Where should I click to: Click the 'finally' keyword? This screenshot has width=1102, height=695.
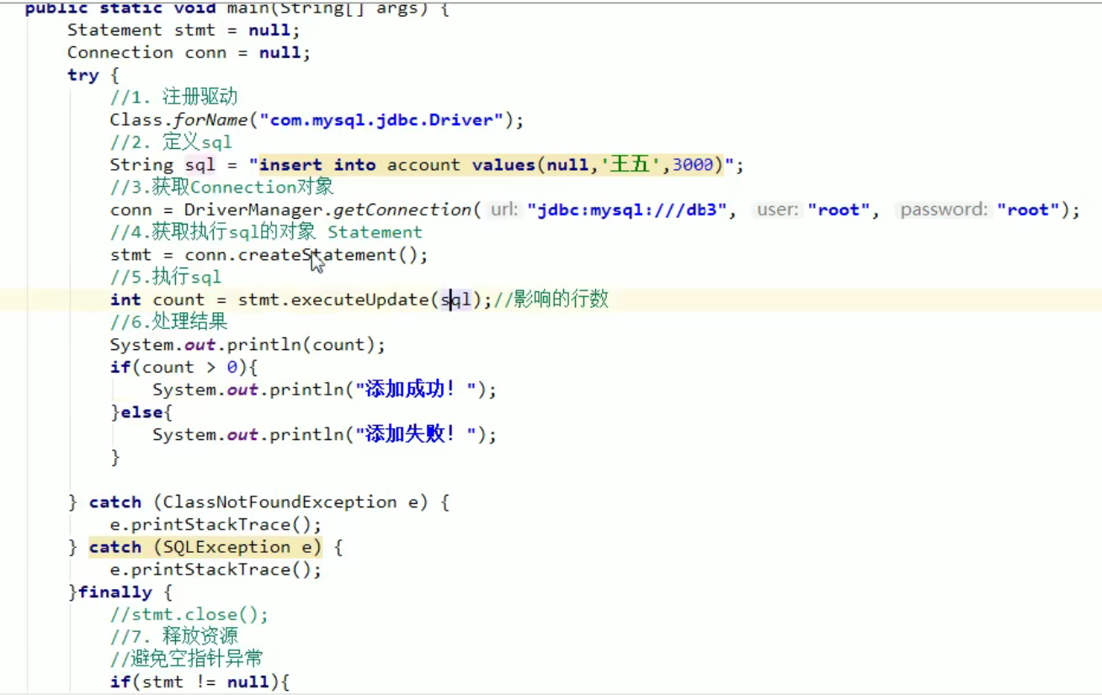pyautogui.click(x=115, y=592)
